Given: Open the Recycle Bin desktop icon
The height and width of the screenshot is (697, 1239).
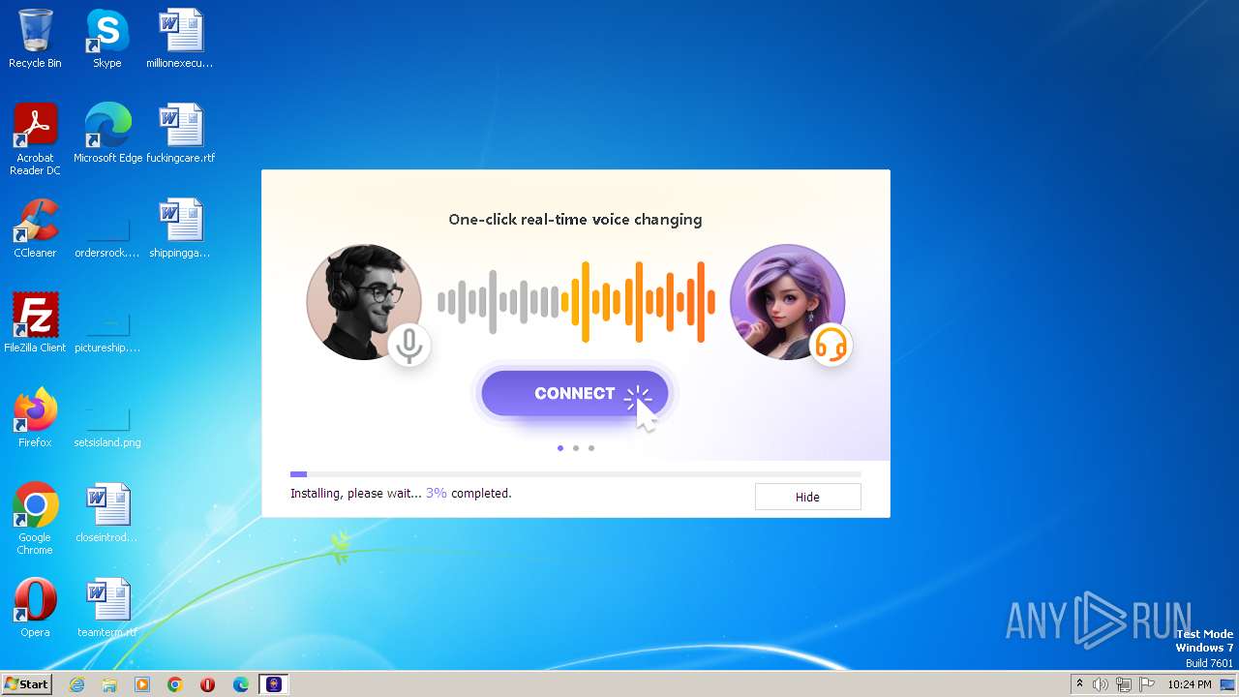Looking at the screenshot, I should (x=35, y=39).
